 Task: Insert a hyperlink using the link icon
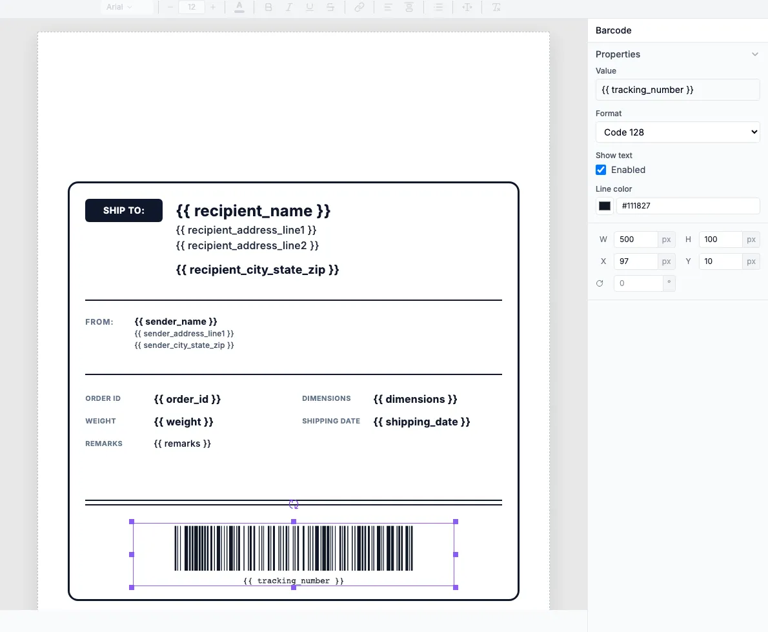click(359, 7)
